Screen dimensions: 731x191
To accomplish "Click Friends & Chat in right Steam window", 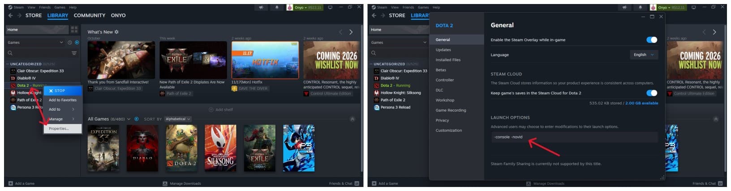I will (x=708, y=183).
